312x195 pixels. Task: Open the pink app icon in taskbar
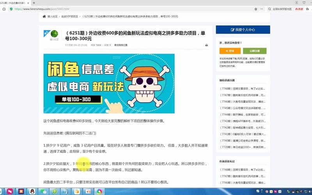10,191
